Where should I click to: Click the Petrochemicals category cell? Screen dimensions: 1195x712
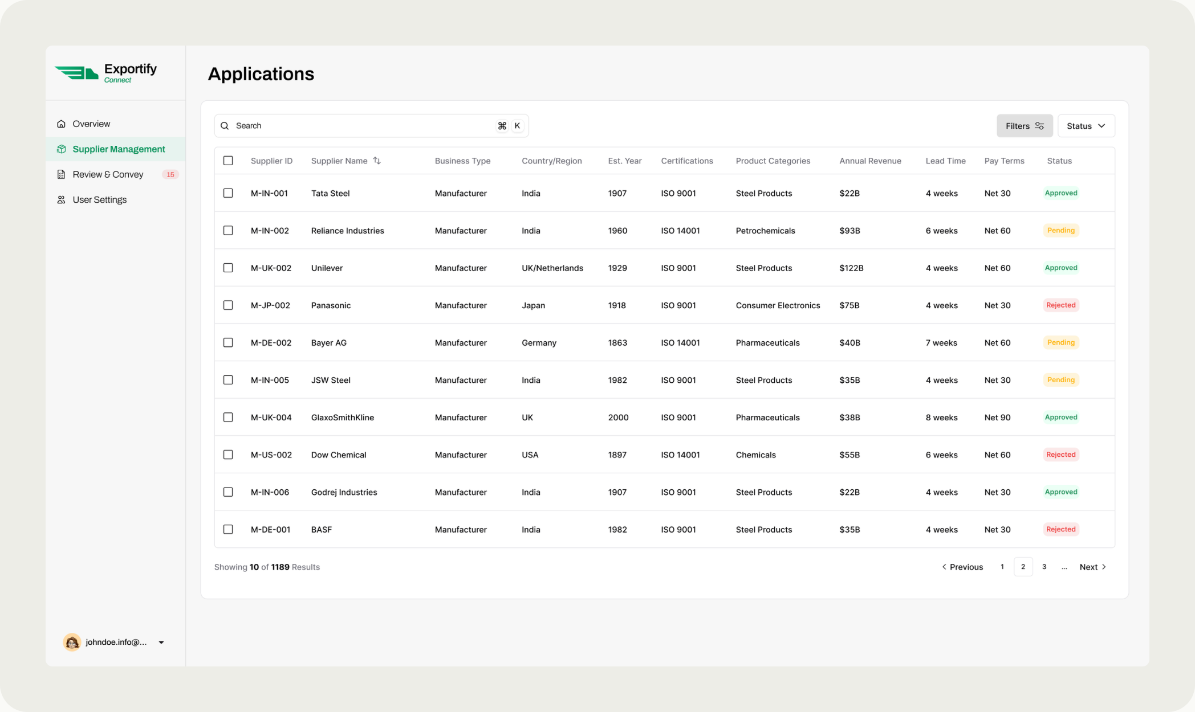coord(765,231)
